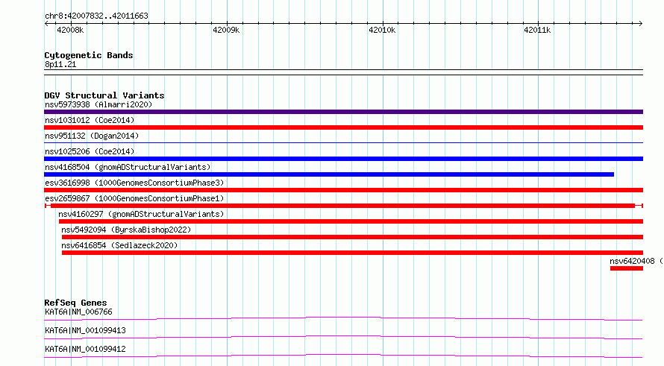Click the blue nsv4168504 variant bar

[x=329, y=174]
